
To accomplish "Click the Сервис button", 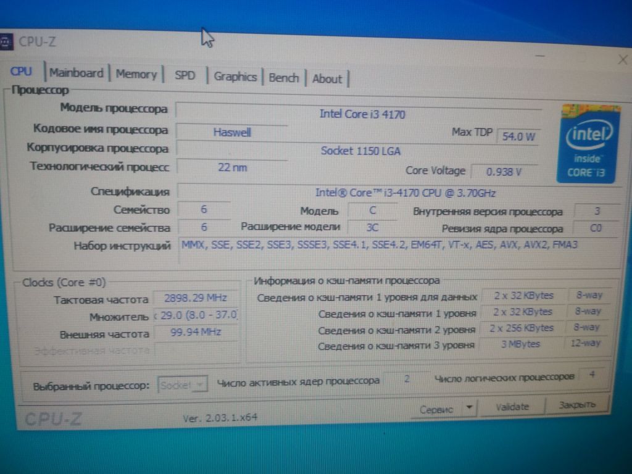I will pos(436,409).
